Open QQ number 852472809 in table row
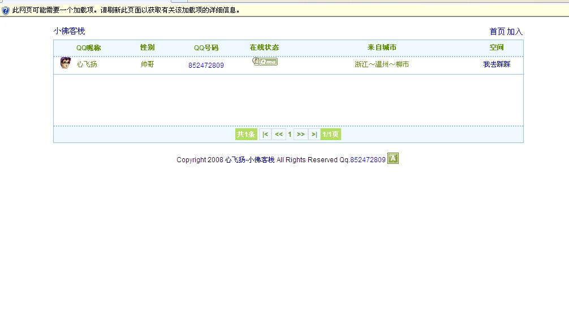This screenshot has height=321, width=569. point(206,66)
